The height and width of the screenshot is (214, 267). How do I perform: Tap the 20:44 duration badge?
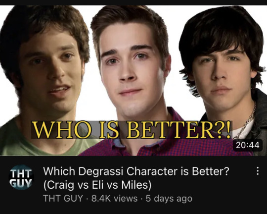pos(248,146)
